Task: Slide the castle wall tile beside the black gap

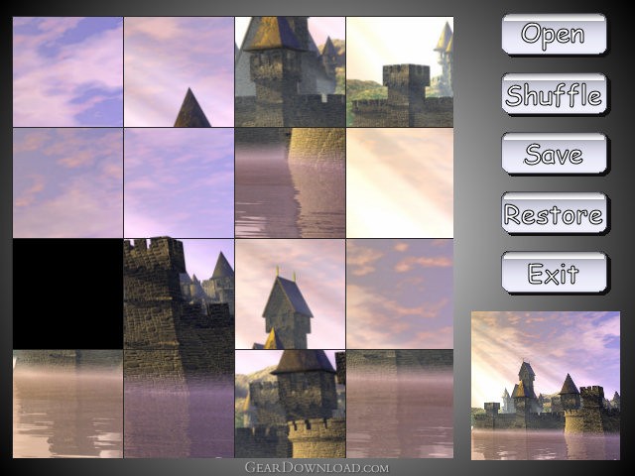Action: coord(179,294)
